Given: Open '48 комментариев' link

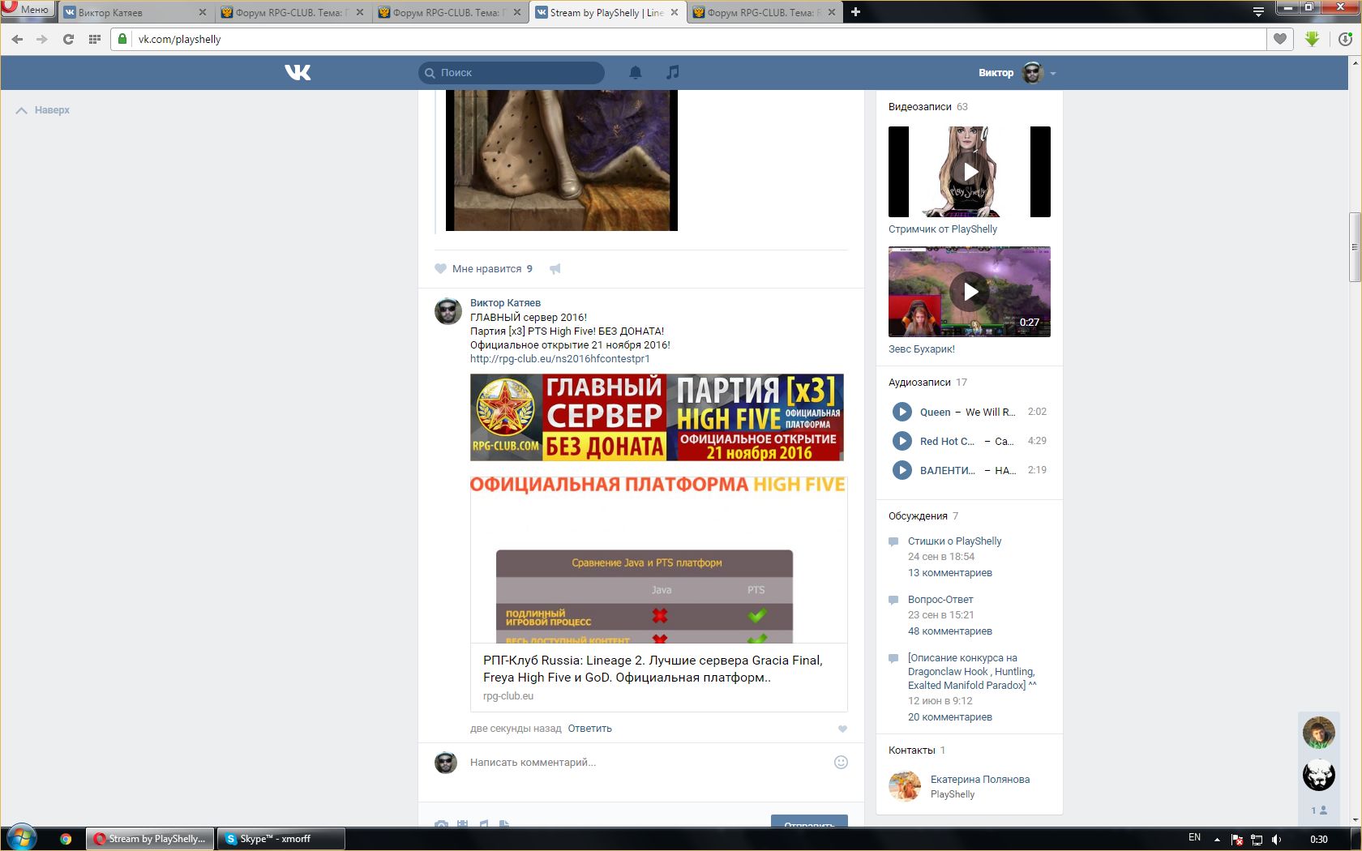Looking at the screenshot, I should pos(949,631).
